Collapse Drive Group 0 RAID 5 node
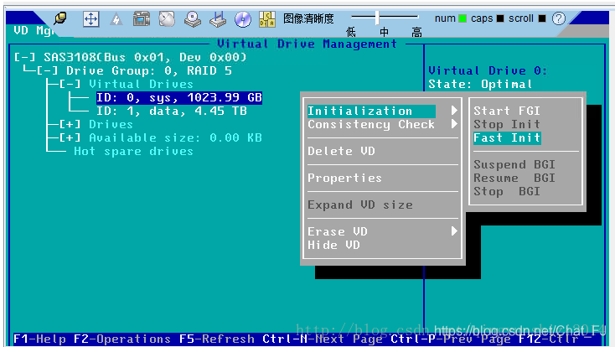 tap(48, 70)
